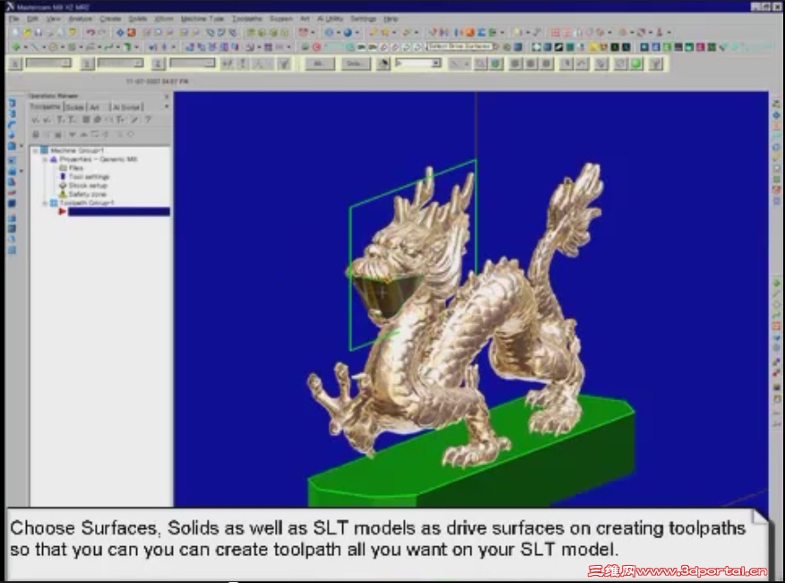This screenshot has height=583, width=785.
Task: Toggle the Y lock button in ribbon bar
Action: pyautogui.click(x=87, y=64)
